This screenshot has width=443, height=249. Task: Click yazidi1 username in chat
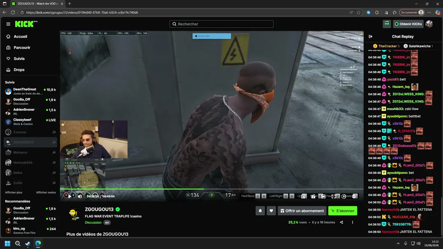(393, 79)
